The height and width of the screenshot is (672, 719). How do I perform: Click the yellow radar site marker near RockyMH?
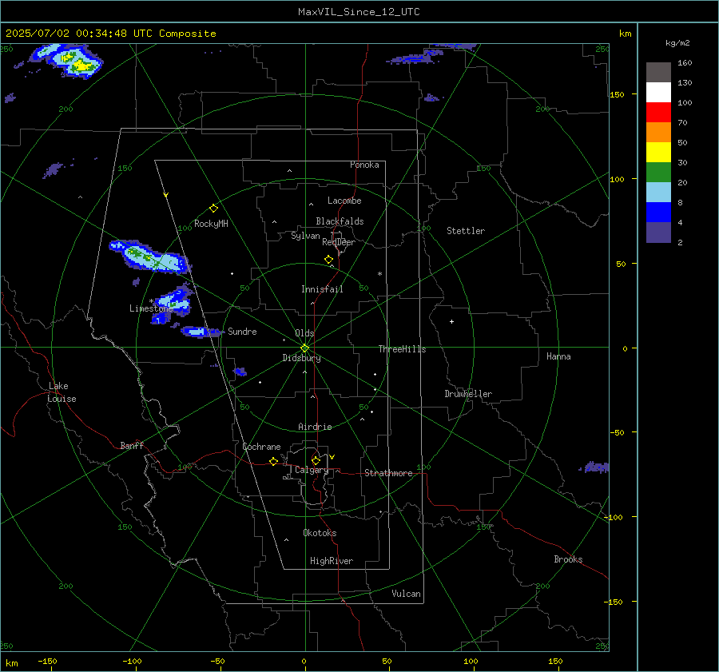click(x=213, y=209)
